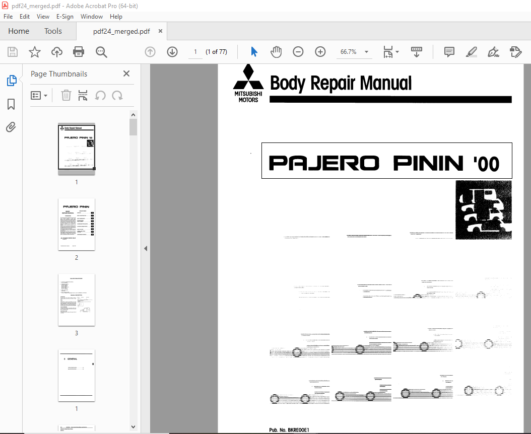Click the scrolling mode keyboard icon
Screen dimensions: 531x434
(417, 52)
